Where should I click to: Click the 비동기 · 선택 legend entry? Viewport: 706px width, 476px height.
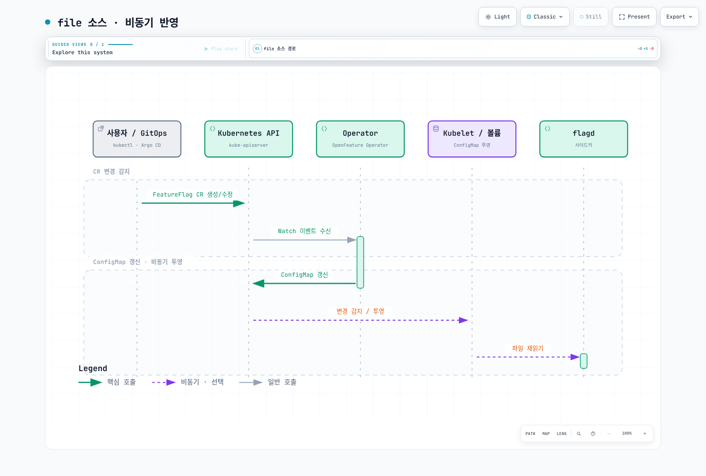pos(188,382)
